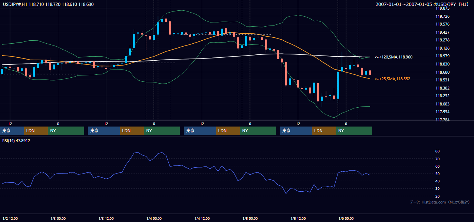Click price axis value 119.278
Screen dimensions: 474x222
point(442,40)
